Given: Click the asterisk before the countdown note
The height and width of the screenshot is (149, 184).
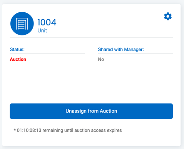Looking at the screenshot, I should coord(15,130).
